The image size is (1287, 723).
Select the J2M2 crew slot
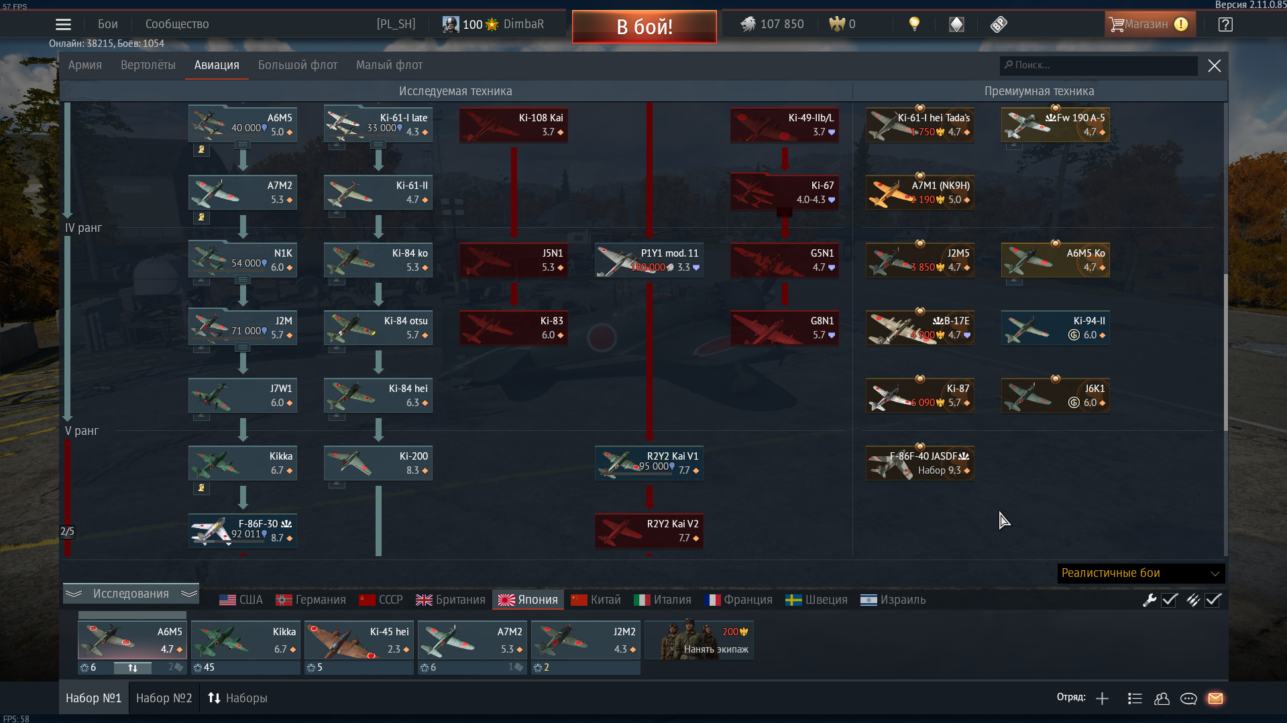(x=585, y=640)
